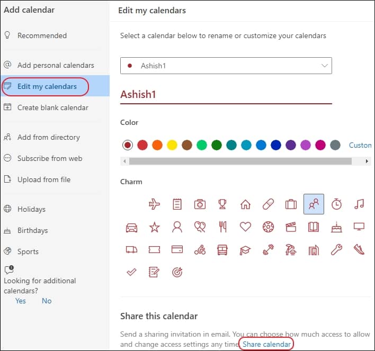Click the calendar name field Ashish1

226,94
